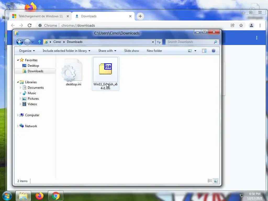Image resolution: width=268 pixels, height=201 pixels.
Task: Collapse the Favorites tree group
Action: point(18,60)
